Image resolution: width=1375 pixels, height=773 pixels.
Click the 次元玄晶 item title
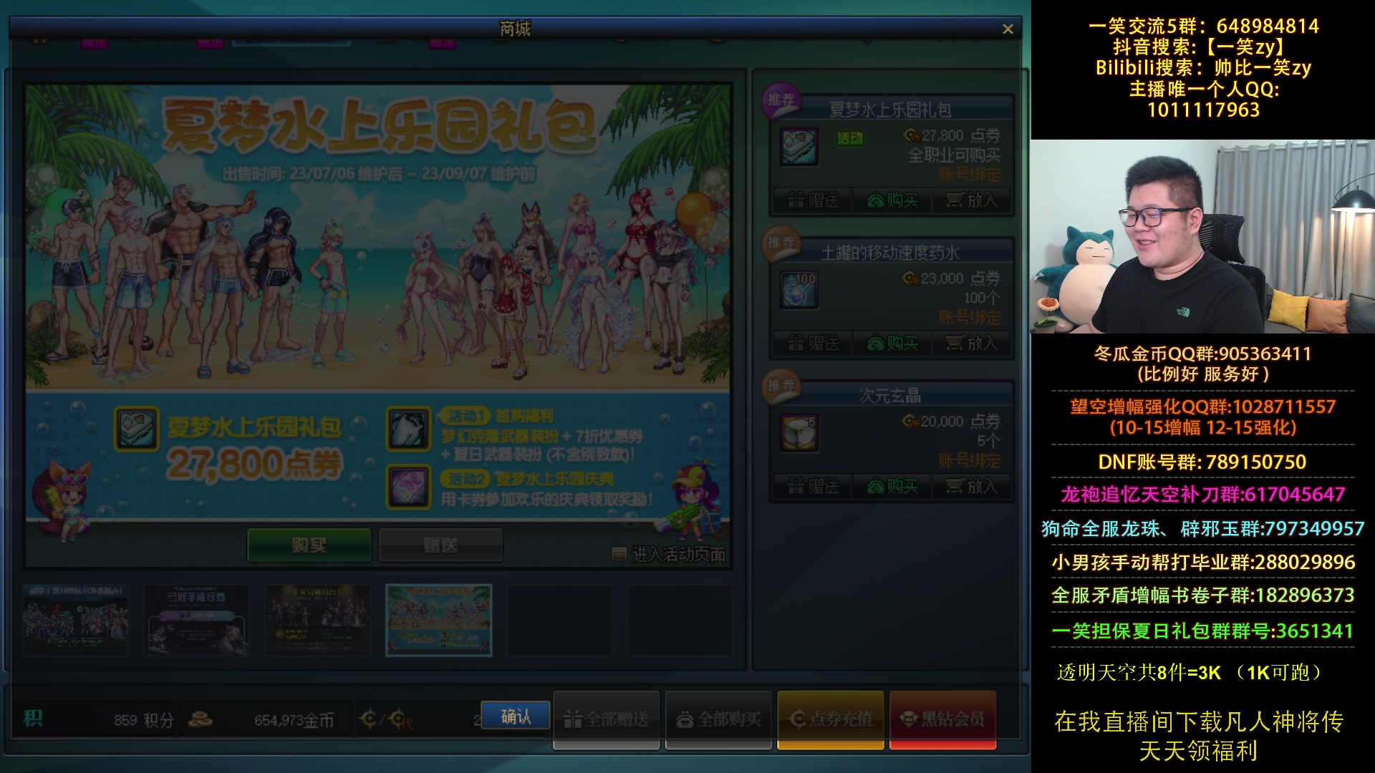click(890, 396)
